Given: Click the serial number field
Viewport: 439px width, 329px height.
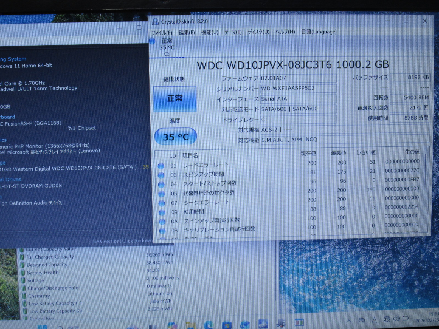Looking at the screenshot, I should point(298,88).
